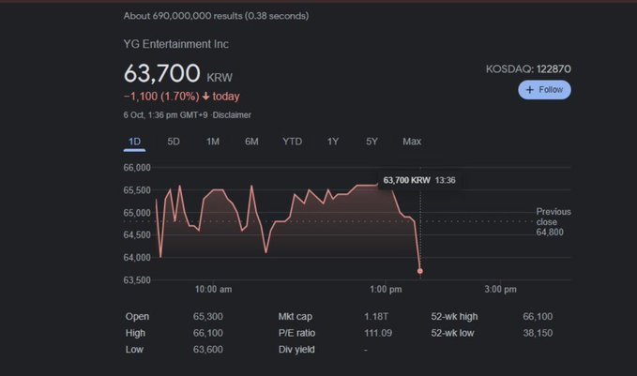This screenshot has width=637, height=376.
Task: Click the P/E ratio value 111.09
Action: (x=378, y=333)
